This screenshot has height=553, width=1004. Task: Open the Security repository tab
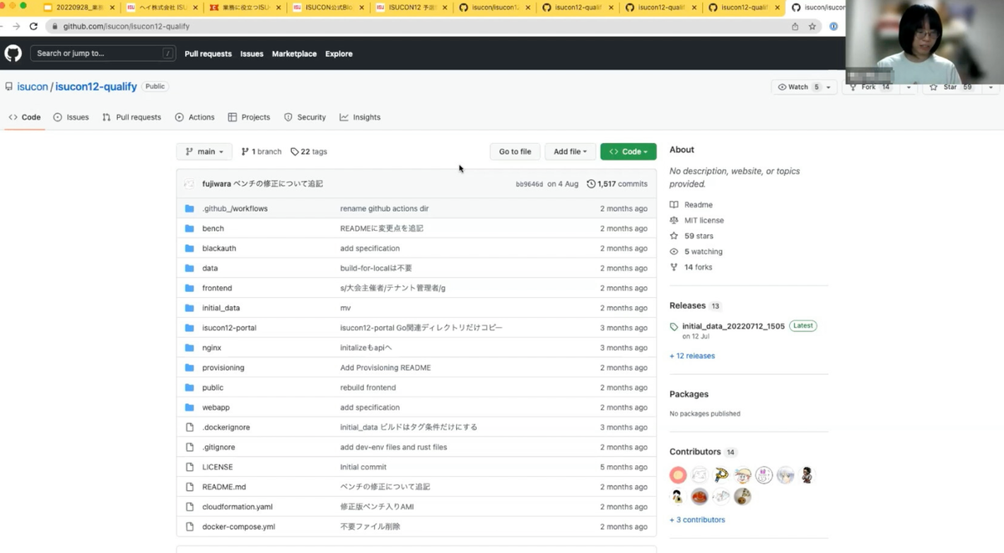(x=305, y=117)
